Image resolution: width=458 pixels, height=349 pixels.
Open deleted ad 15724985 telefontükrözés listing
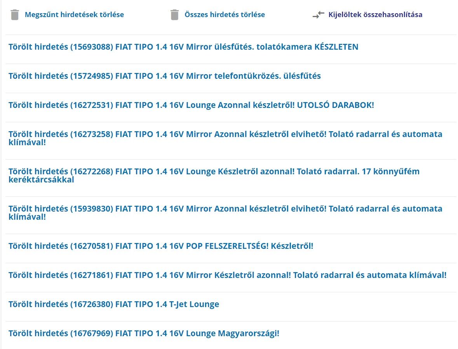165,76
